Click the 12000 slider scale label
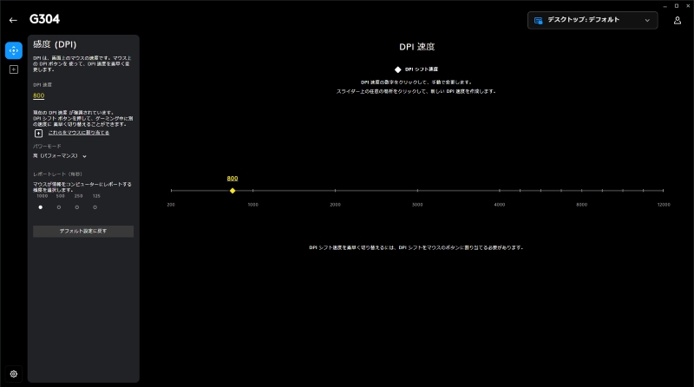Viewport: 694px width, 387px height. click(x=664, y=205)
